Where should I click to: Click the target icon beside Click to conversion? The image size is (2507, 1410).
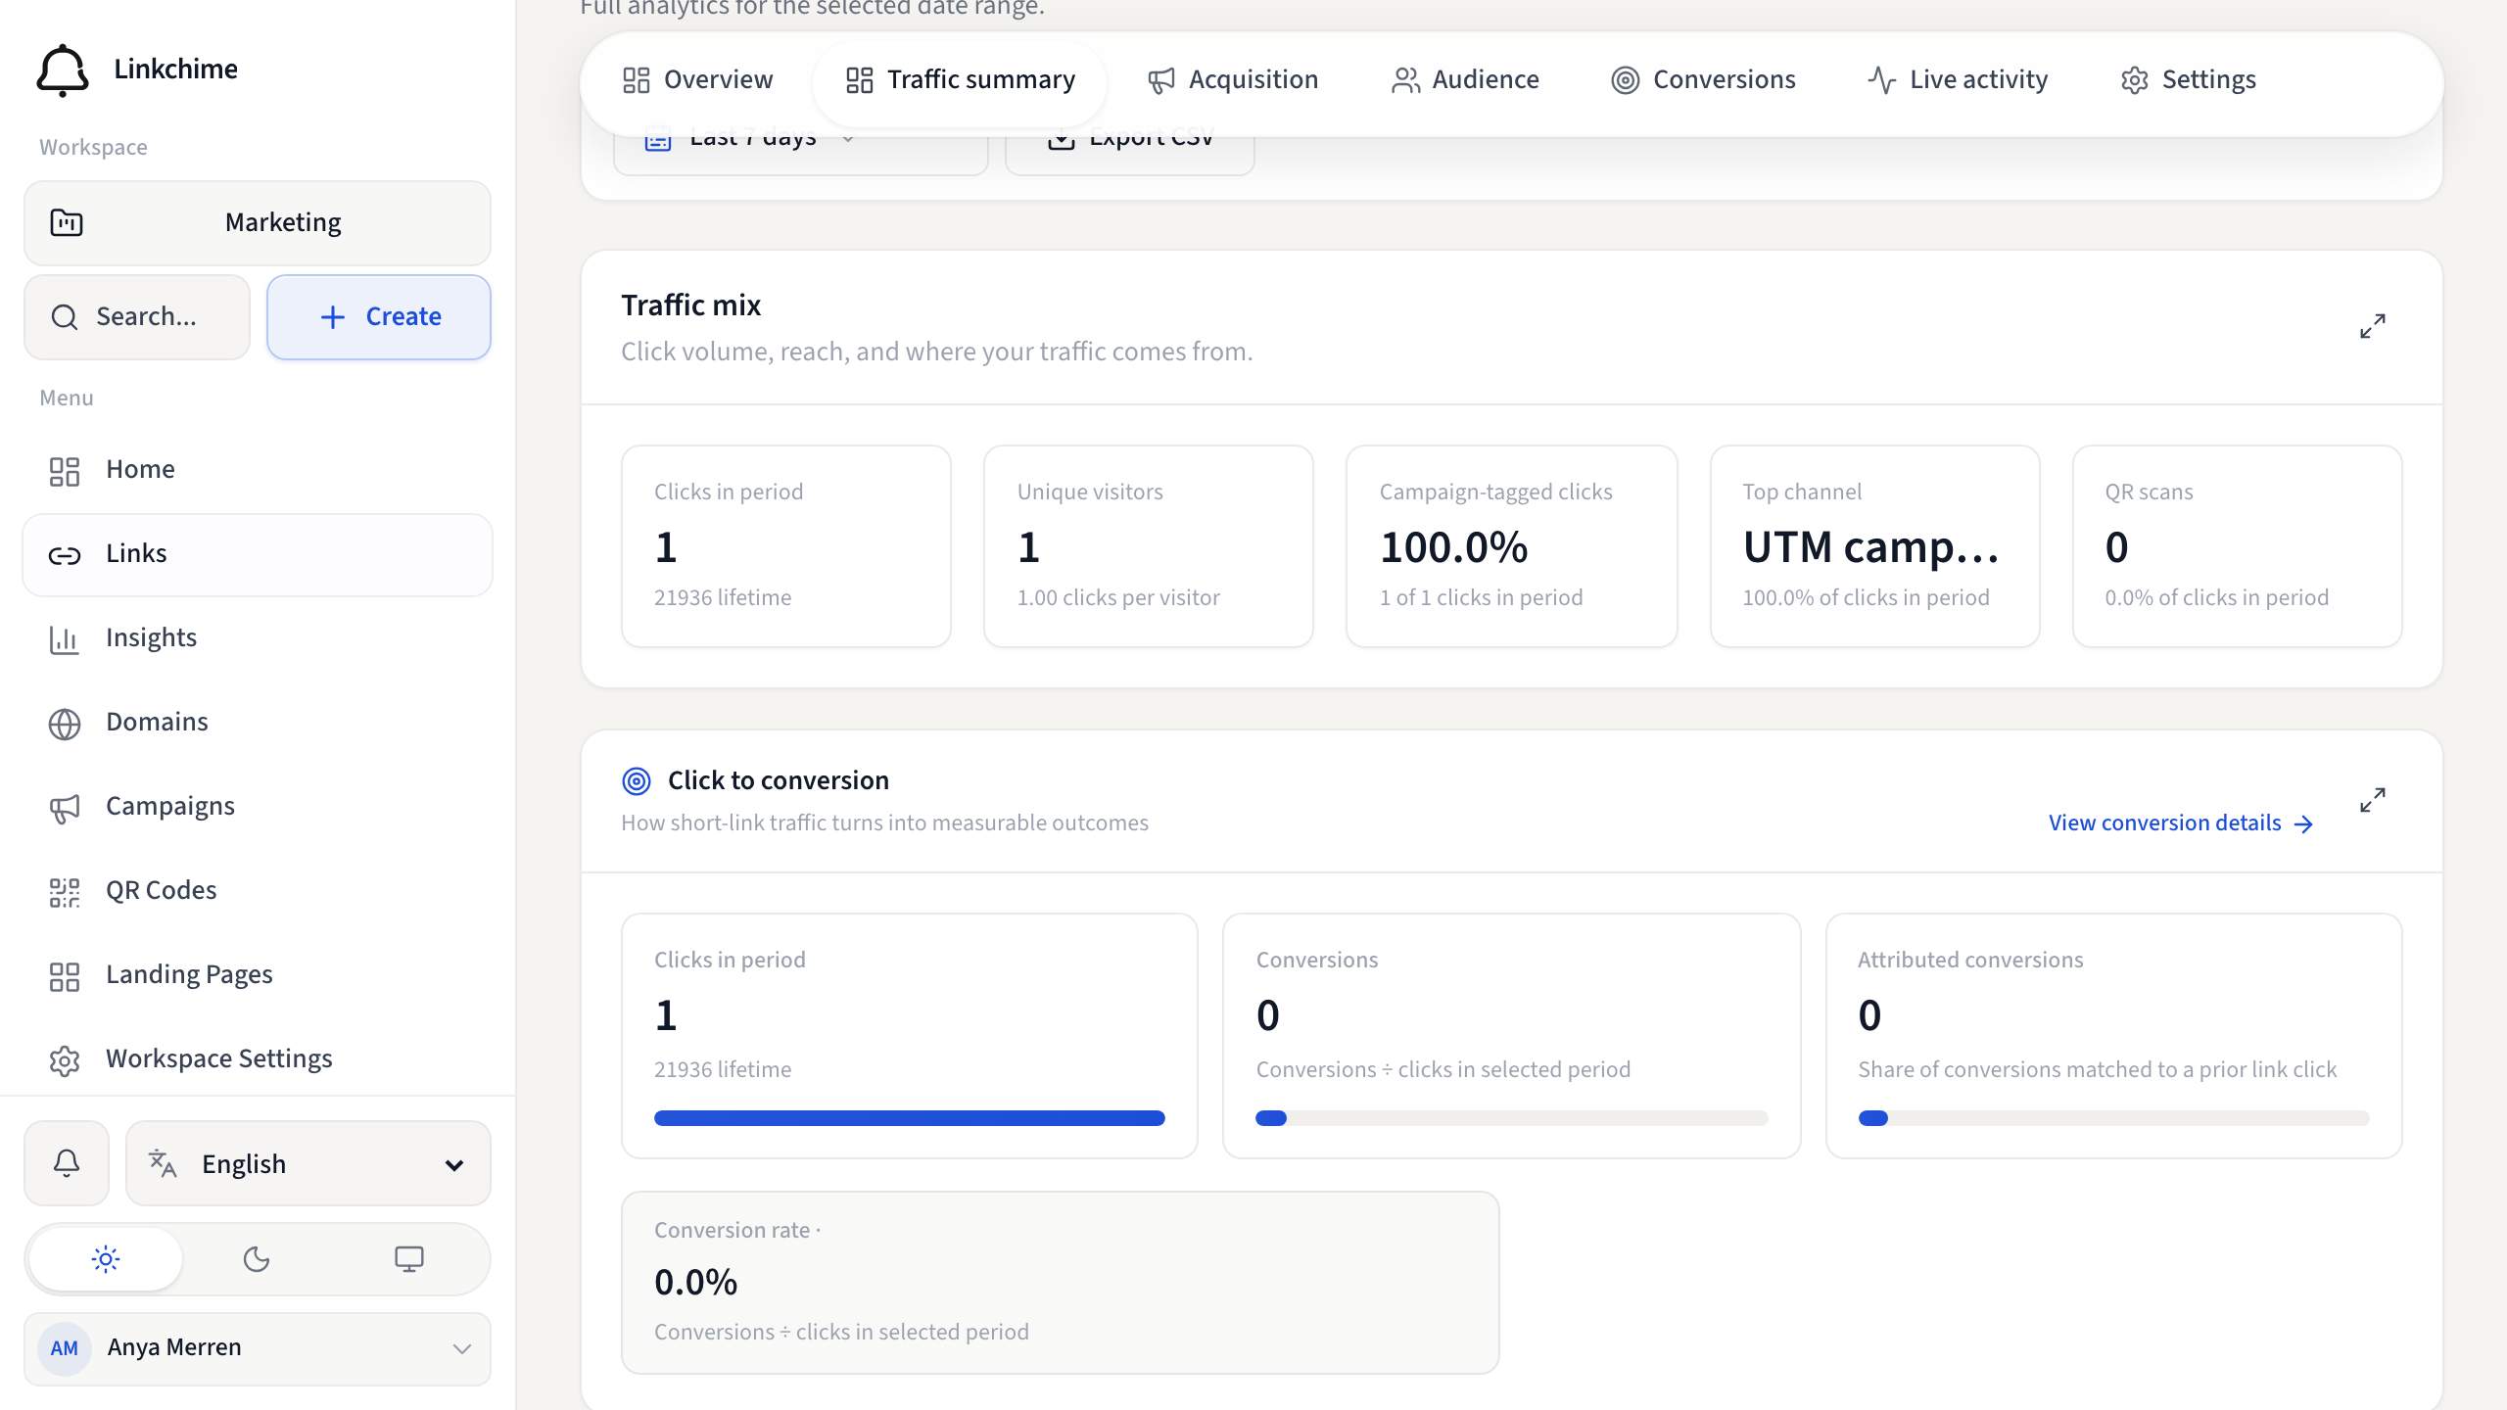(x=637, y=780)
